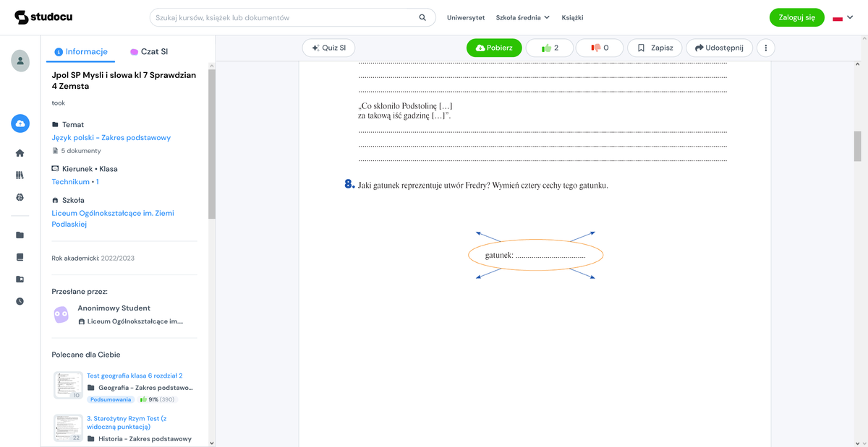Screen dimensions: 868x447
Task: Open the folder icon in sidebar
Action: click(20, 235)
